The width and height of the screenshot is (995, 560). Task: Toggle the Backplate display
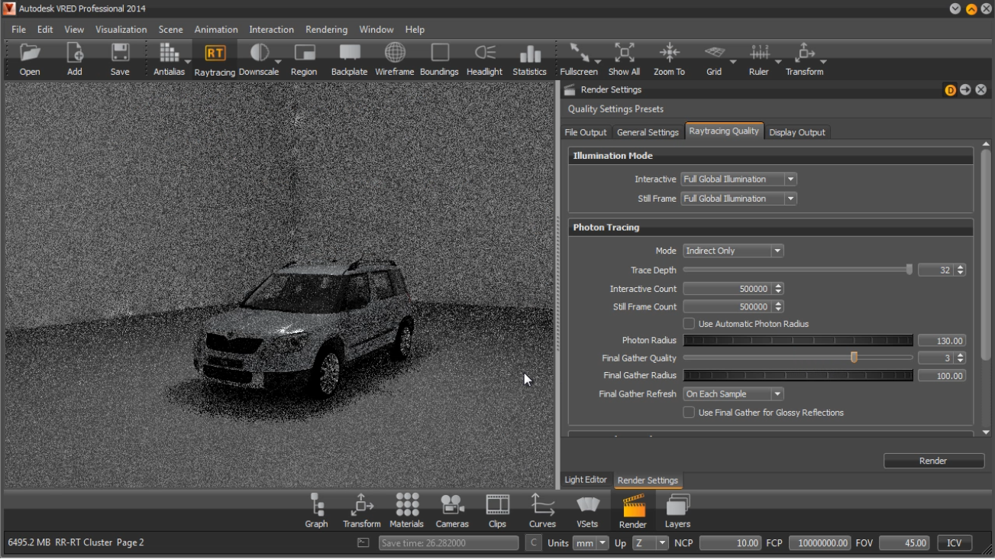point(349,59)
